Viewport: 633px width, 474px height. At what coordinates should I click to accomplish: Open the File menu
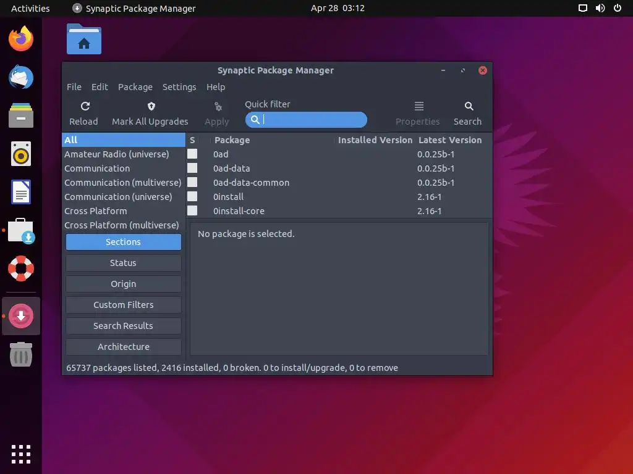click(x=74, y=86)
